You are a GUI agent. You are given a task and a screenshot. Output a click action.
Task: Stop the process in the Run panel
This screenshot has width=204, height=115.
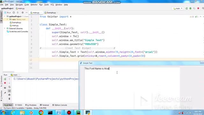[x=5, y=83]
